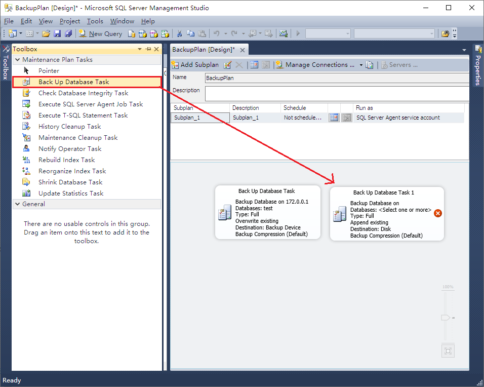Close the Toolbox panel
Image resolution: width=484 pixels, height=387 pixels.
tap(156, 49)
